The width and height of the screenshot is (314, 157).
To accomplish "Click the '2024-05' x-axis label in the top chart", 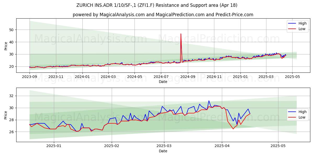I will tap(134, 77).
